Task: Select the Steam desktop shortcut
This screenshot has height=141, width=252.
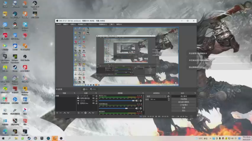Action: point(15,69)
